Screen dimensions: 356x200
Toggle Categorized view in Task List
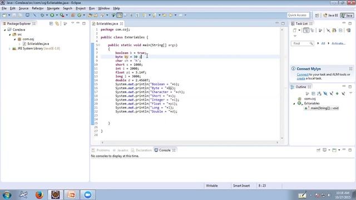tap(306, 31)
